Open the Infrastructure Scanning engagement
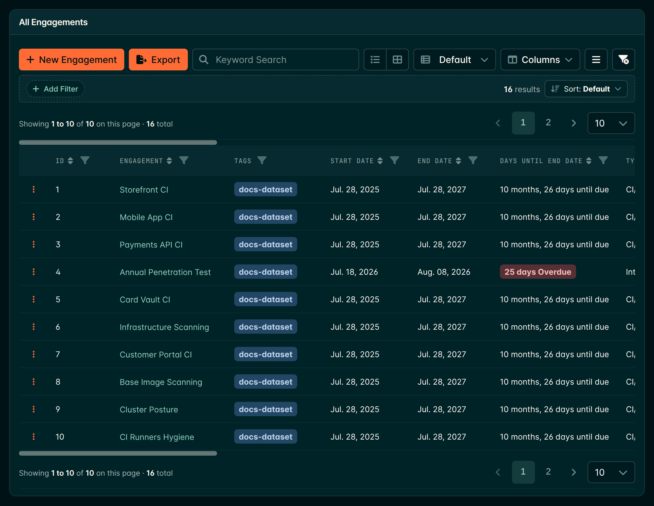Screen dimensions: 654x506 [164, 327]
